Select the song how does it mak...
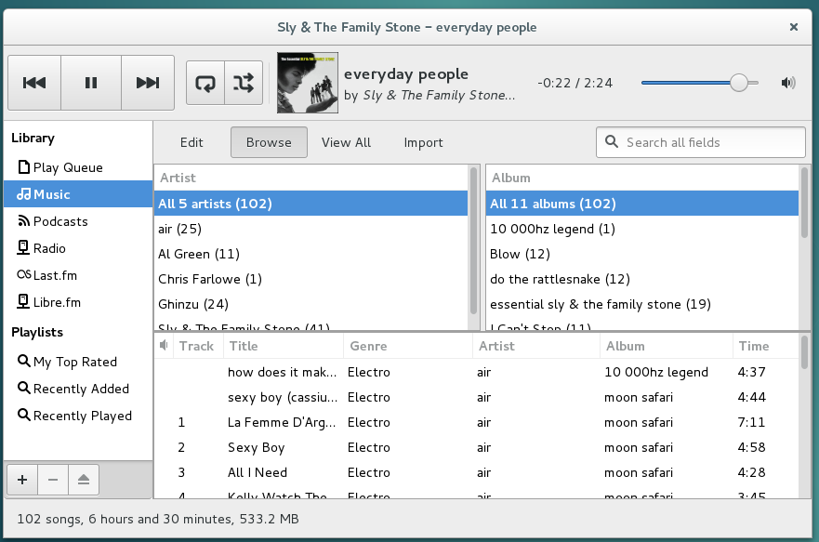This screenshot has width=819, height=542. coord(476,372)
